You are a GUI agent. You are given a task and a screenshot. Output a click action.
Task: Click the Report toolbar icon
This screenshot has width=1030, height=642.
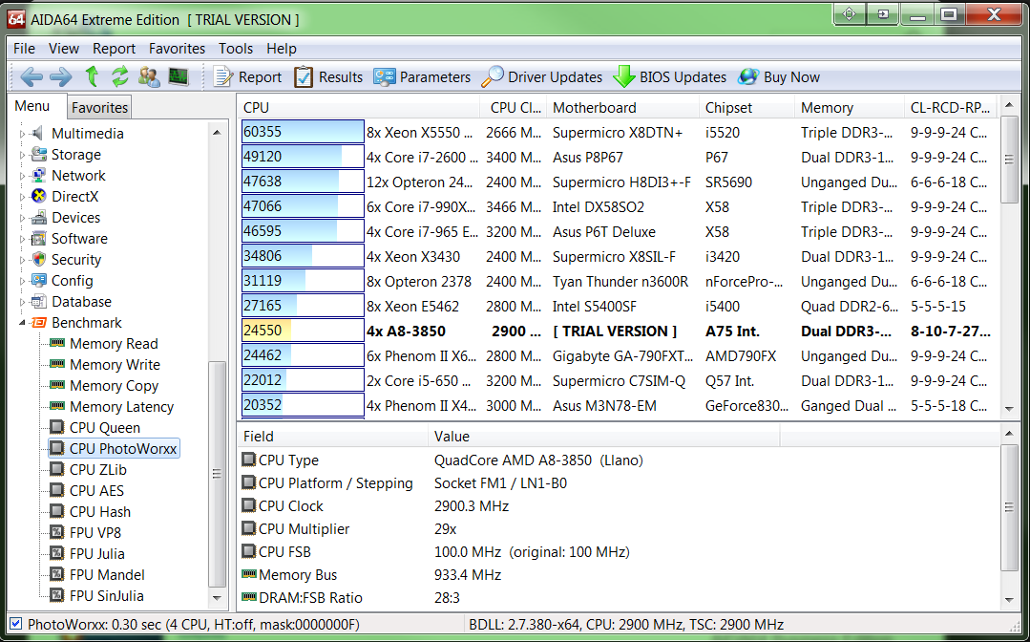tap(223, 76)
